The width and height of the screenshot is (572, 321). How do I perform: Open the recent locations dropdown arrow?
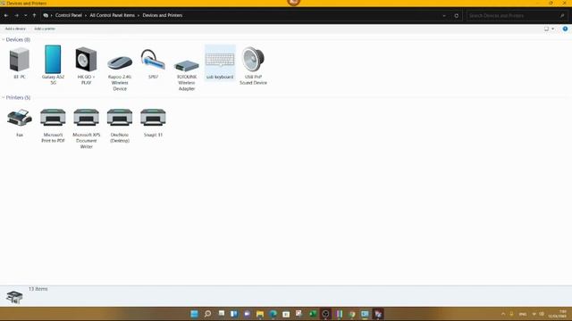(26, 16)
